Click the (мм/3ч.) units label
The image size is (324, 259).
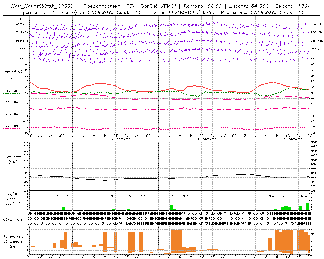pyautogui.click(x=13, y=194)
